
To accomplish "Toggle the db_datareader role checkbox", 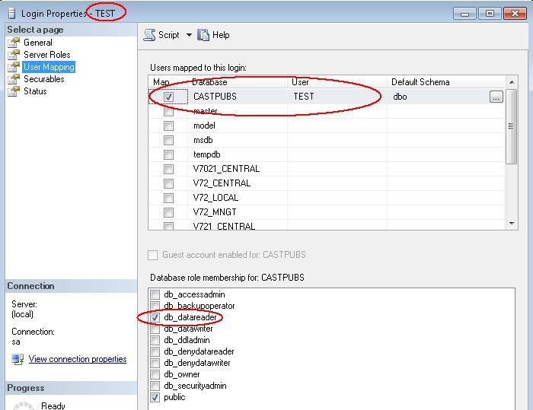I will click(x=155, y=317).
